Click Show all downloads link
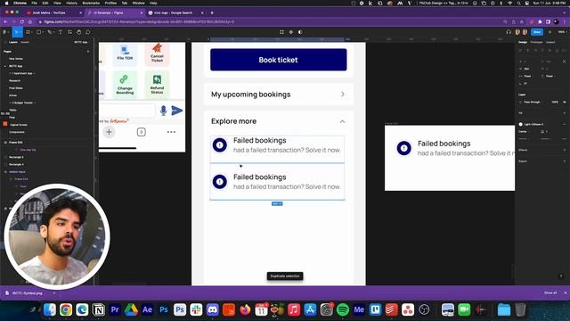The image size is (570, 321). point(550,292)
